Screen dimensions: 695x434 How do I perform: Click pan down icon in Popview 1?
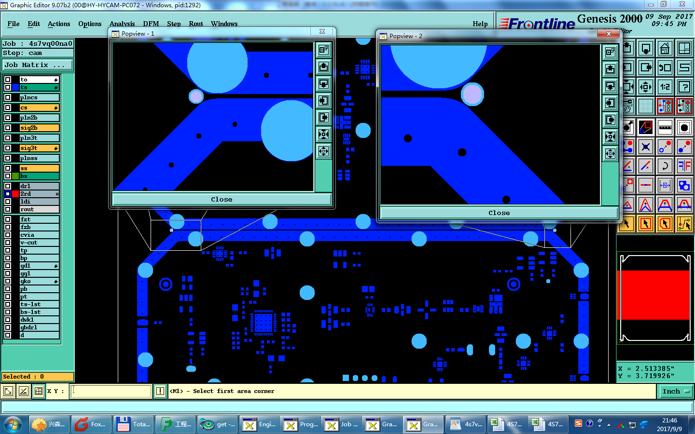point(323,83)
